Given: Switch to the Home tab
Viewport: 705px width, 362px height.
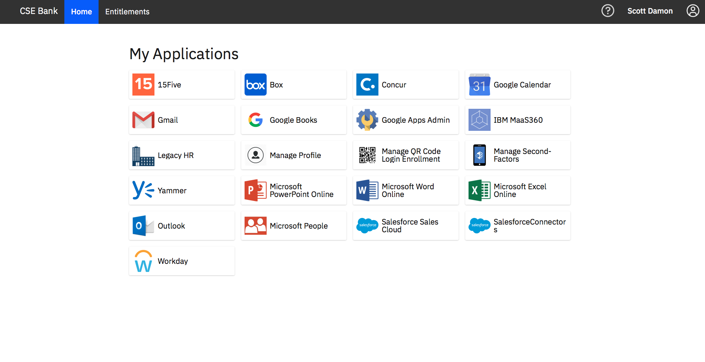Looking at the screenshot, I should (81, 12).
